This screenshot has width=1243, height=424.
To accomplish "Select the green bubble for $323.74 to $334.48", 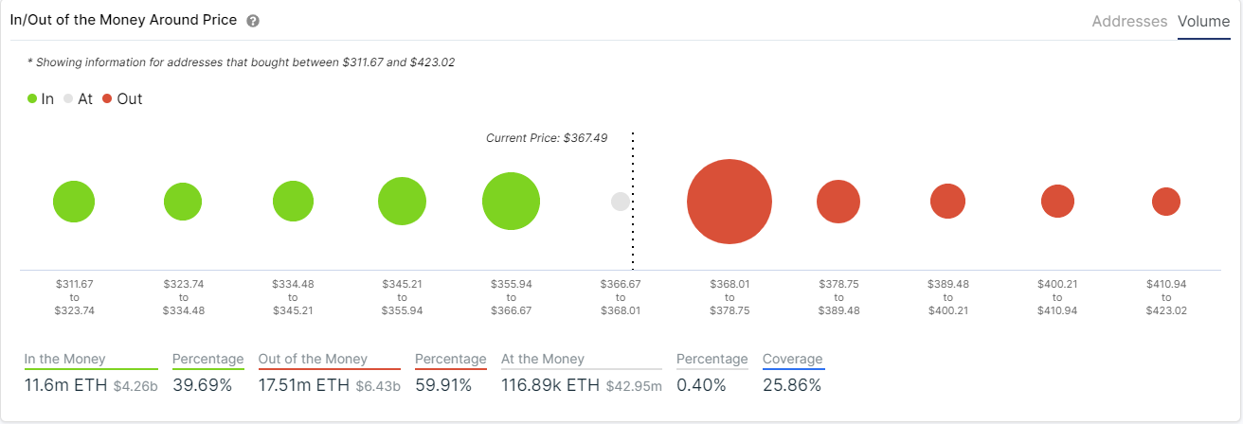I will (x=183, y=202).
